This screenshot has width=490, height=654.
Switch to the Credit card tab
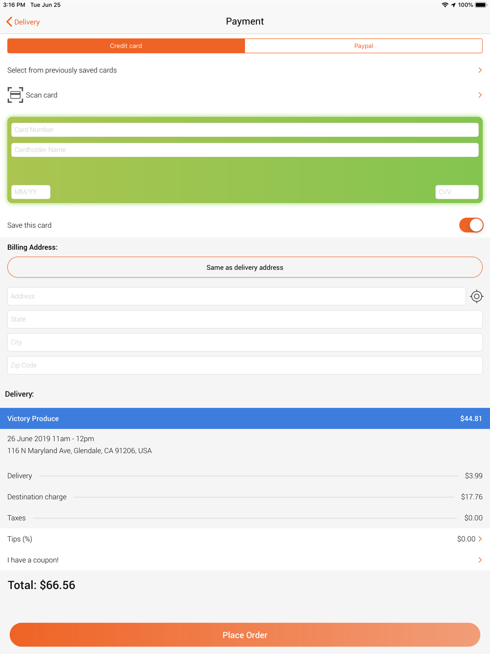coord(126,46)
